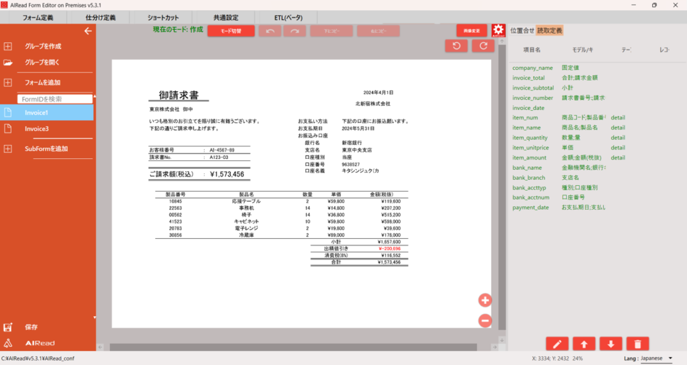Select Invoice3 in the form list
687x365 pixels.
click(38, 129)
